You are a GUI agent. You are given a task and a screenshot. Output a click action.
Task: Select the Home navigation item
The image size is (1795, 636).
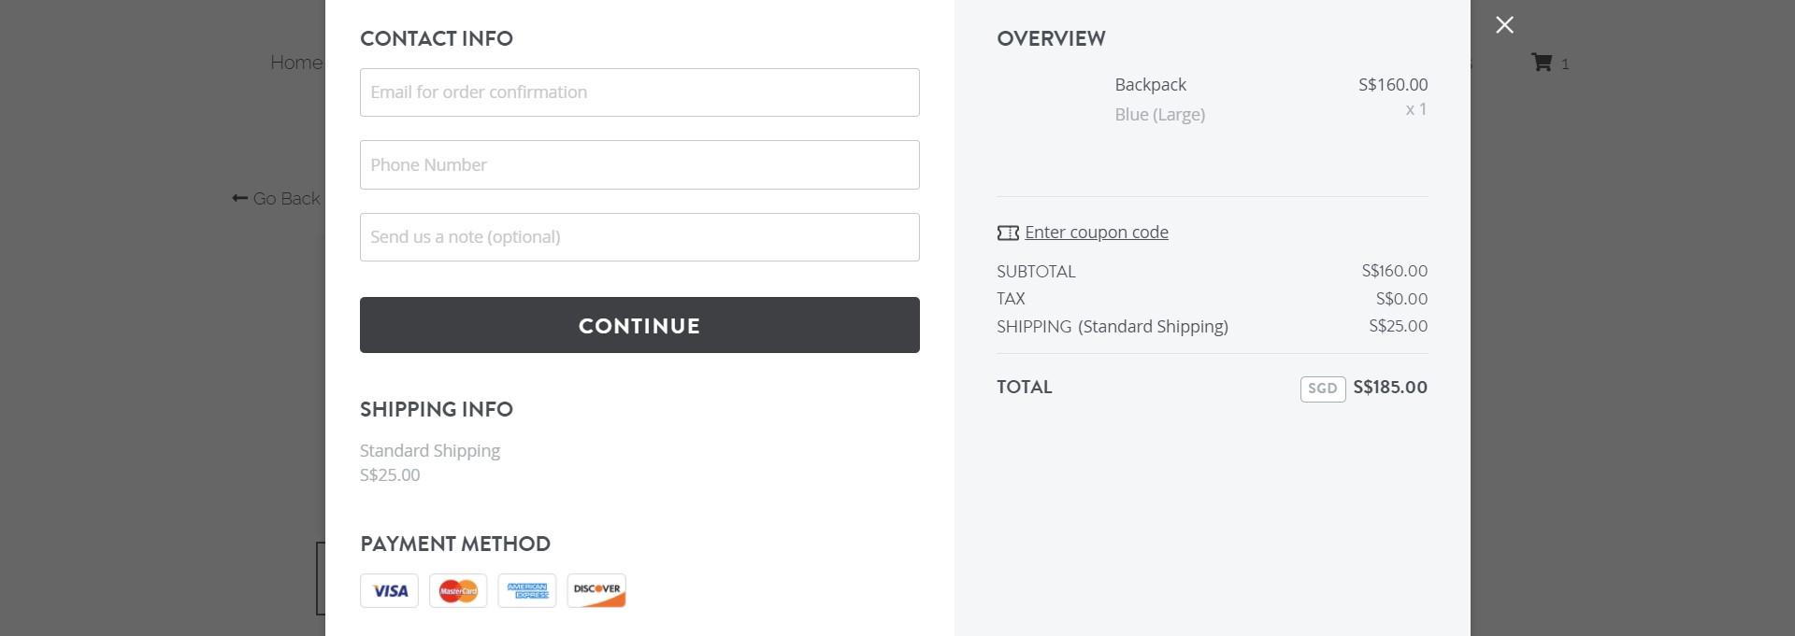(295, 62)
